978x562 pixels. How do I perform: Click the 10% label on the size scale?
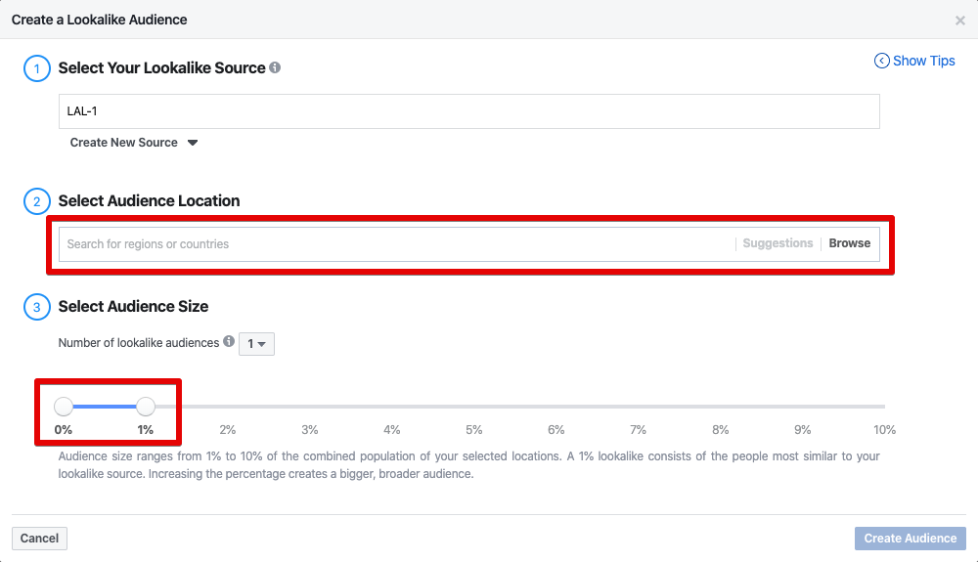pos(884,430)
